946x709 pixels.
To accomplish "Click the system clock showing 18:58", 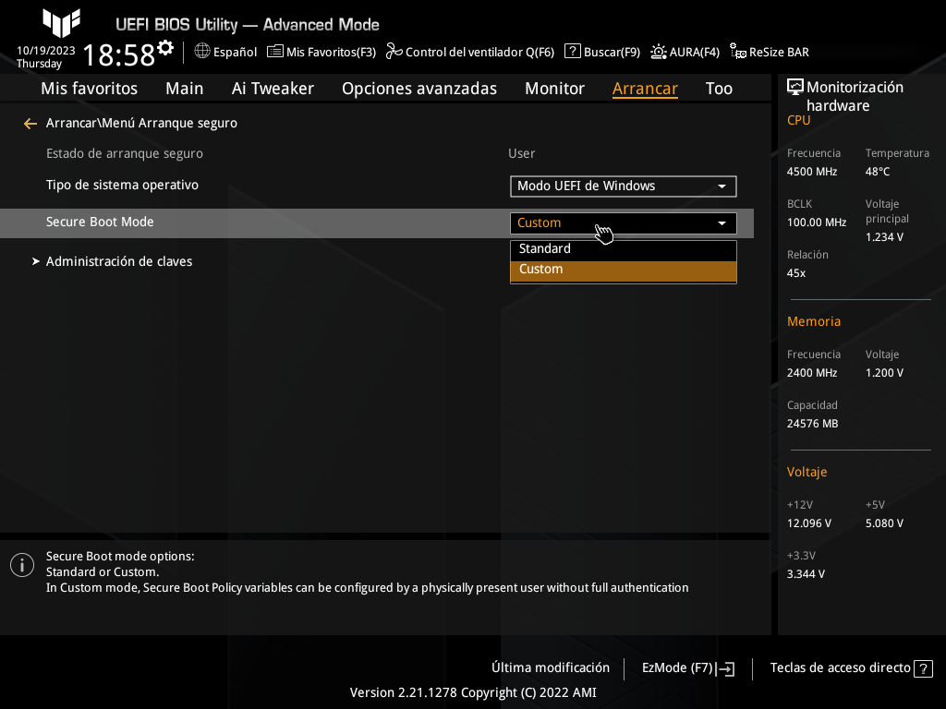I will coord(118,55).
